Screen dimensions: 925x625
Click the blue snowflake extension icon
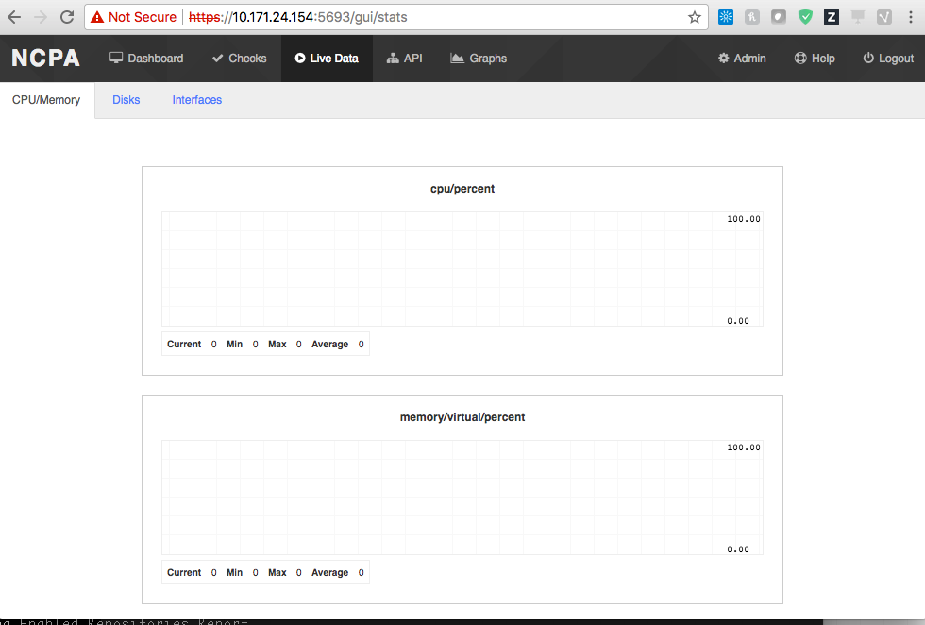tap(725, 16)
